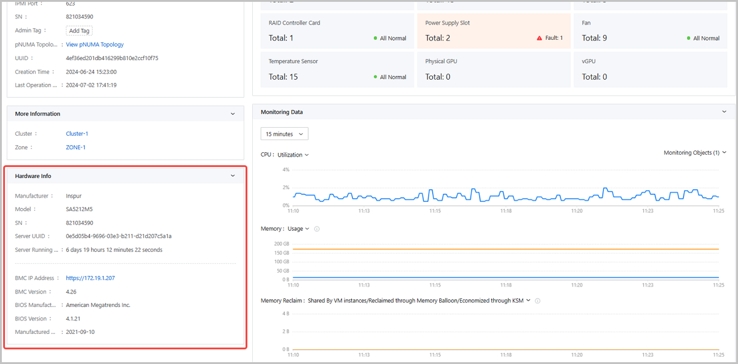The image size is (738, 364).
Task: Click the Add Tag button
Action: tap(79, 31)
